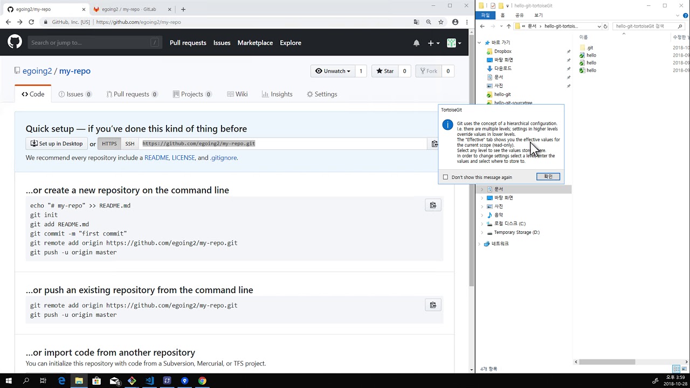Select the SSH clone protocol
This screenshot has width=690, height=388.
tap(130, 143)
